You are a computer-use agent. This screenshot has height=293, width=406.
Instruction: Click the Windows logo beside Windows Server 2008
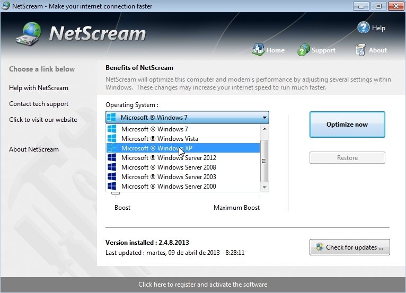[x=112, y=167]
